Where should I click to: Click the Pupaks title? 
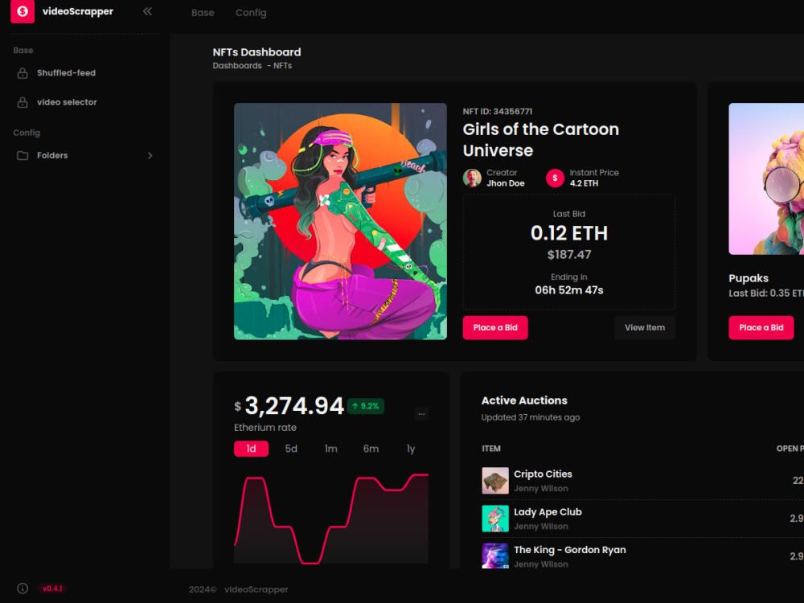749,278
